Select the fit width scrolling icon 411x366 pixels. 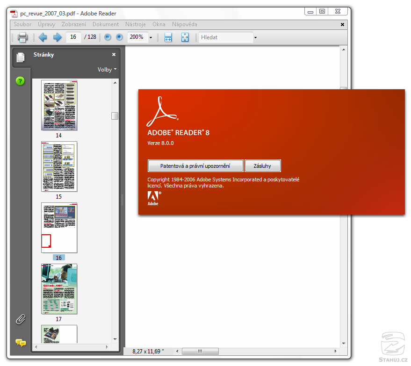[x=168, y=37]
